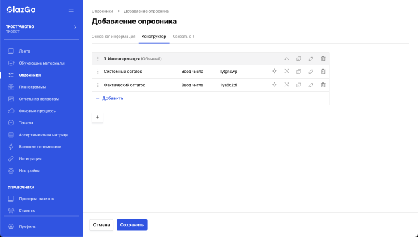
Task: Edit the Инвентаризация section pencil icon
Action: click(311, 59)
